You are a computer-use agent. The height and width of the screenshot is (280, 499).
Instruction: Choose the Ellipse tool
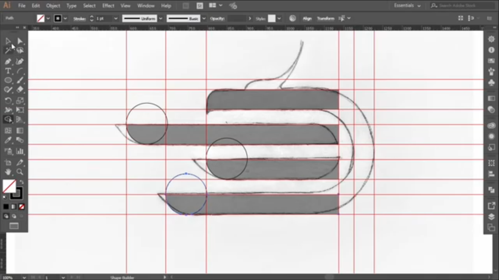point(8,80)
